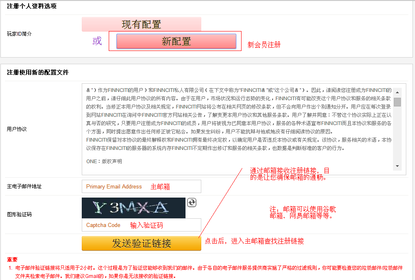Click the 玩家ID简介 label

point(20,34)
